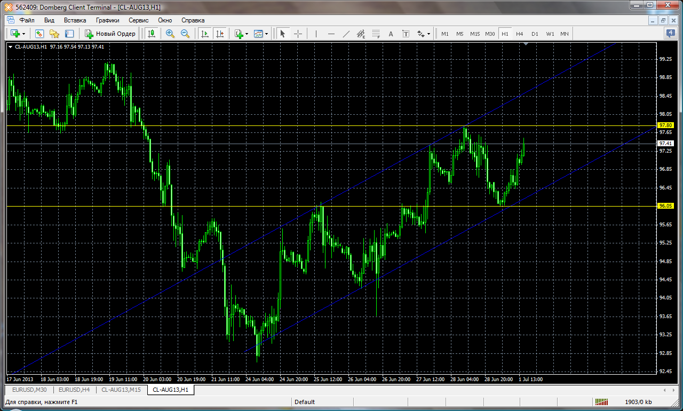Switch to the EURUSD,H4 chart tab
The width and height of the screenshot is (683, 411).
point(75,390)
